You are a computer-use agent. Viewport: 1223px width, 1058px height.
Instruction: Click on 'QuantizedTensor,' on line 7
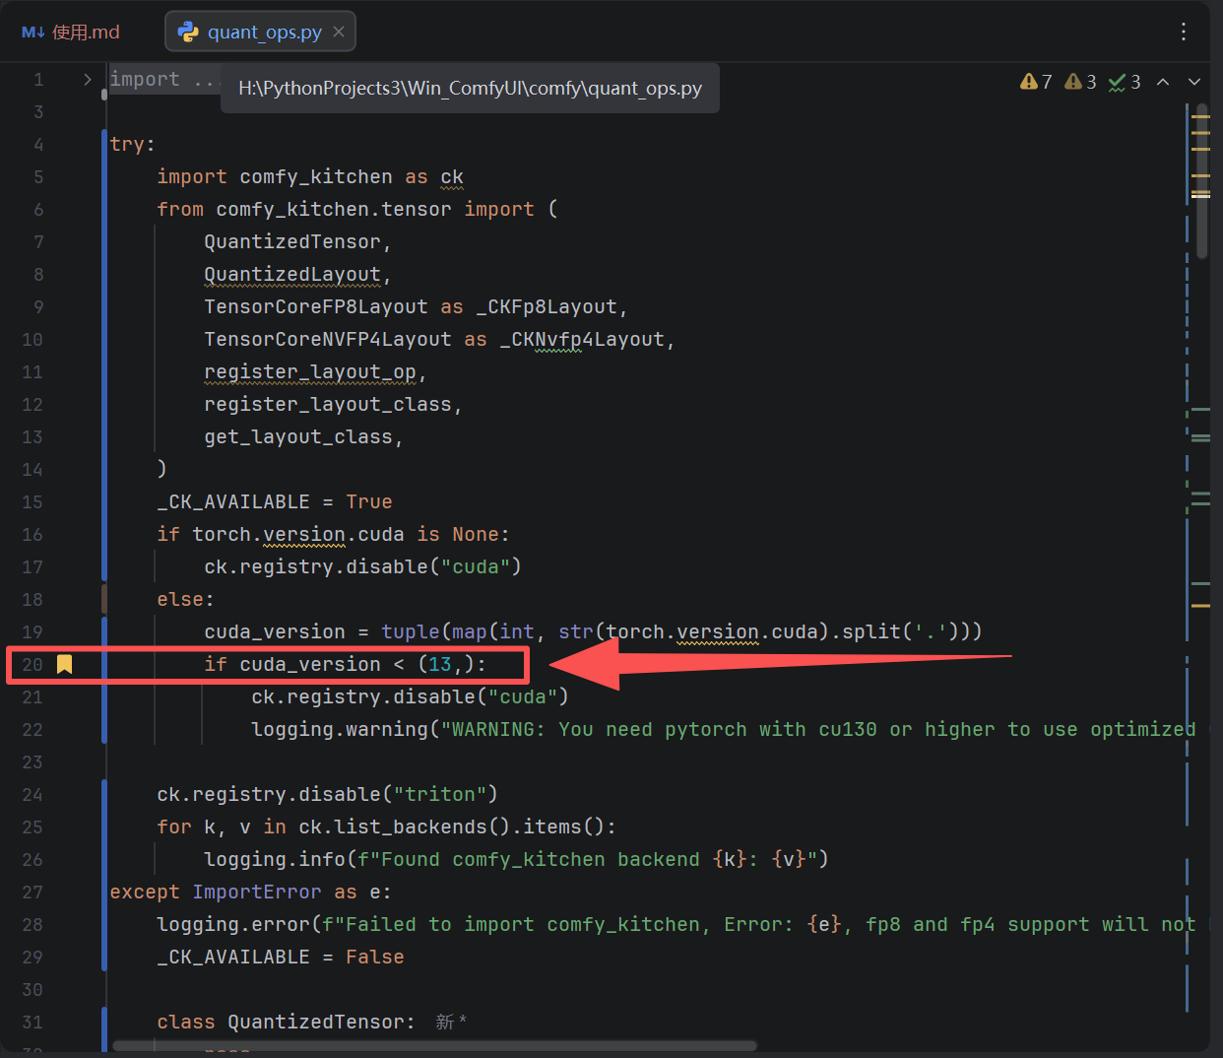click(297, 241)
